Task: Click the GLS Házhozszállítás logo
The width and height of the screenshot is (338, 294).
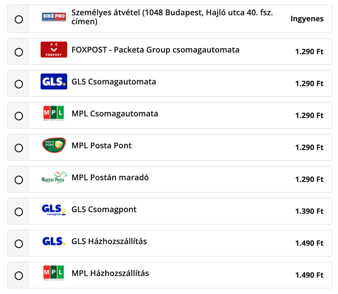Action: [54, 241]
